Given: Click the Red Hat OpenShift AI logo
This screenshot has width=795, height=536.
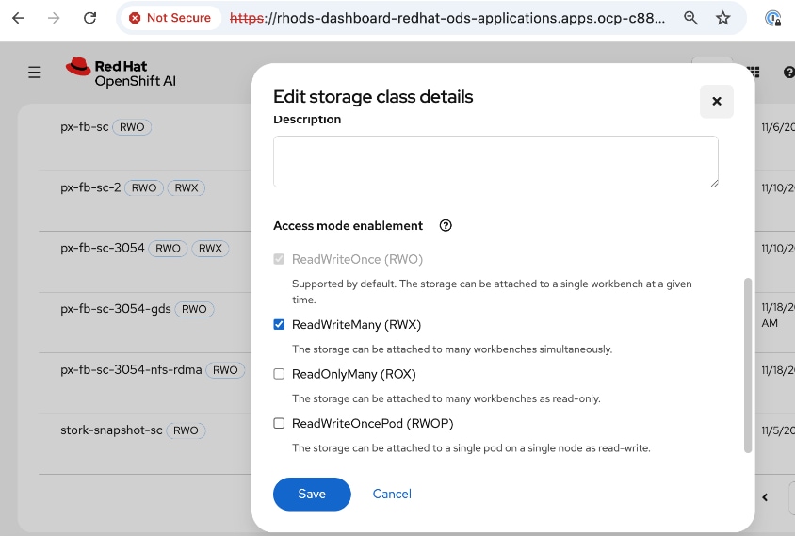Looking at the screenshot, I should [121, 73].
